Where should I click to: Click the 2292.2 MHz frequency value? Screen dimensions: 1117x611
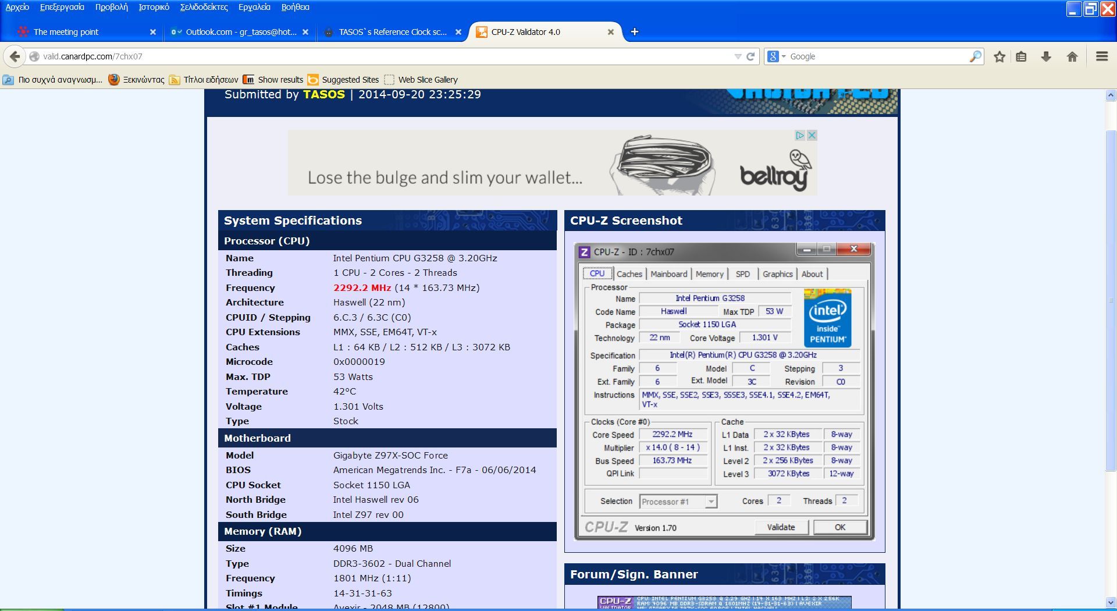click(362, 287)
